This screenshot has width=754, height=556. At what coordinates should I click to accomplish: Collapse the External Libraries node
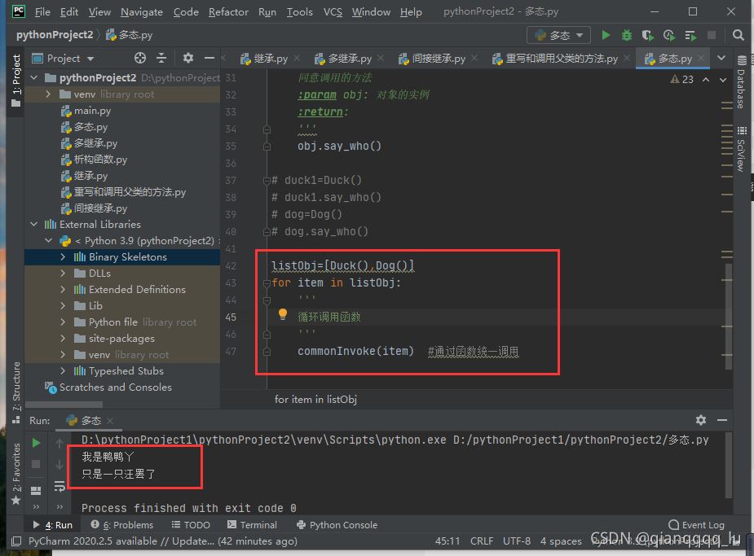click(34, 225)
